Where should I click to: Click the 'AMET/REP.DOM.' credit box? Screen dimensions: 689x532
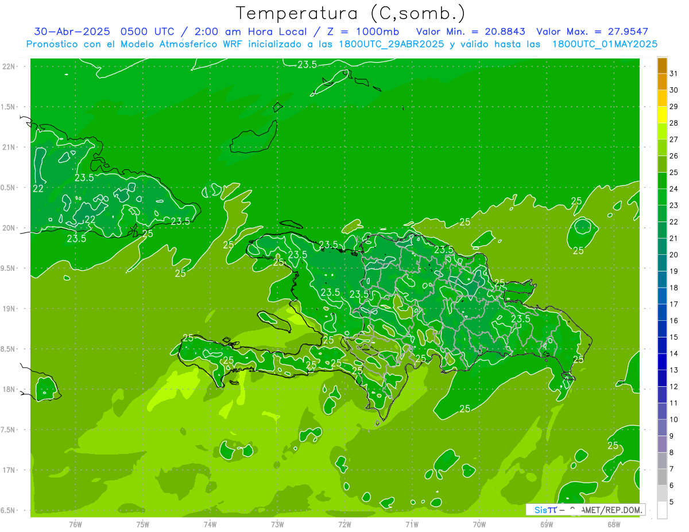click(586, 510)
